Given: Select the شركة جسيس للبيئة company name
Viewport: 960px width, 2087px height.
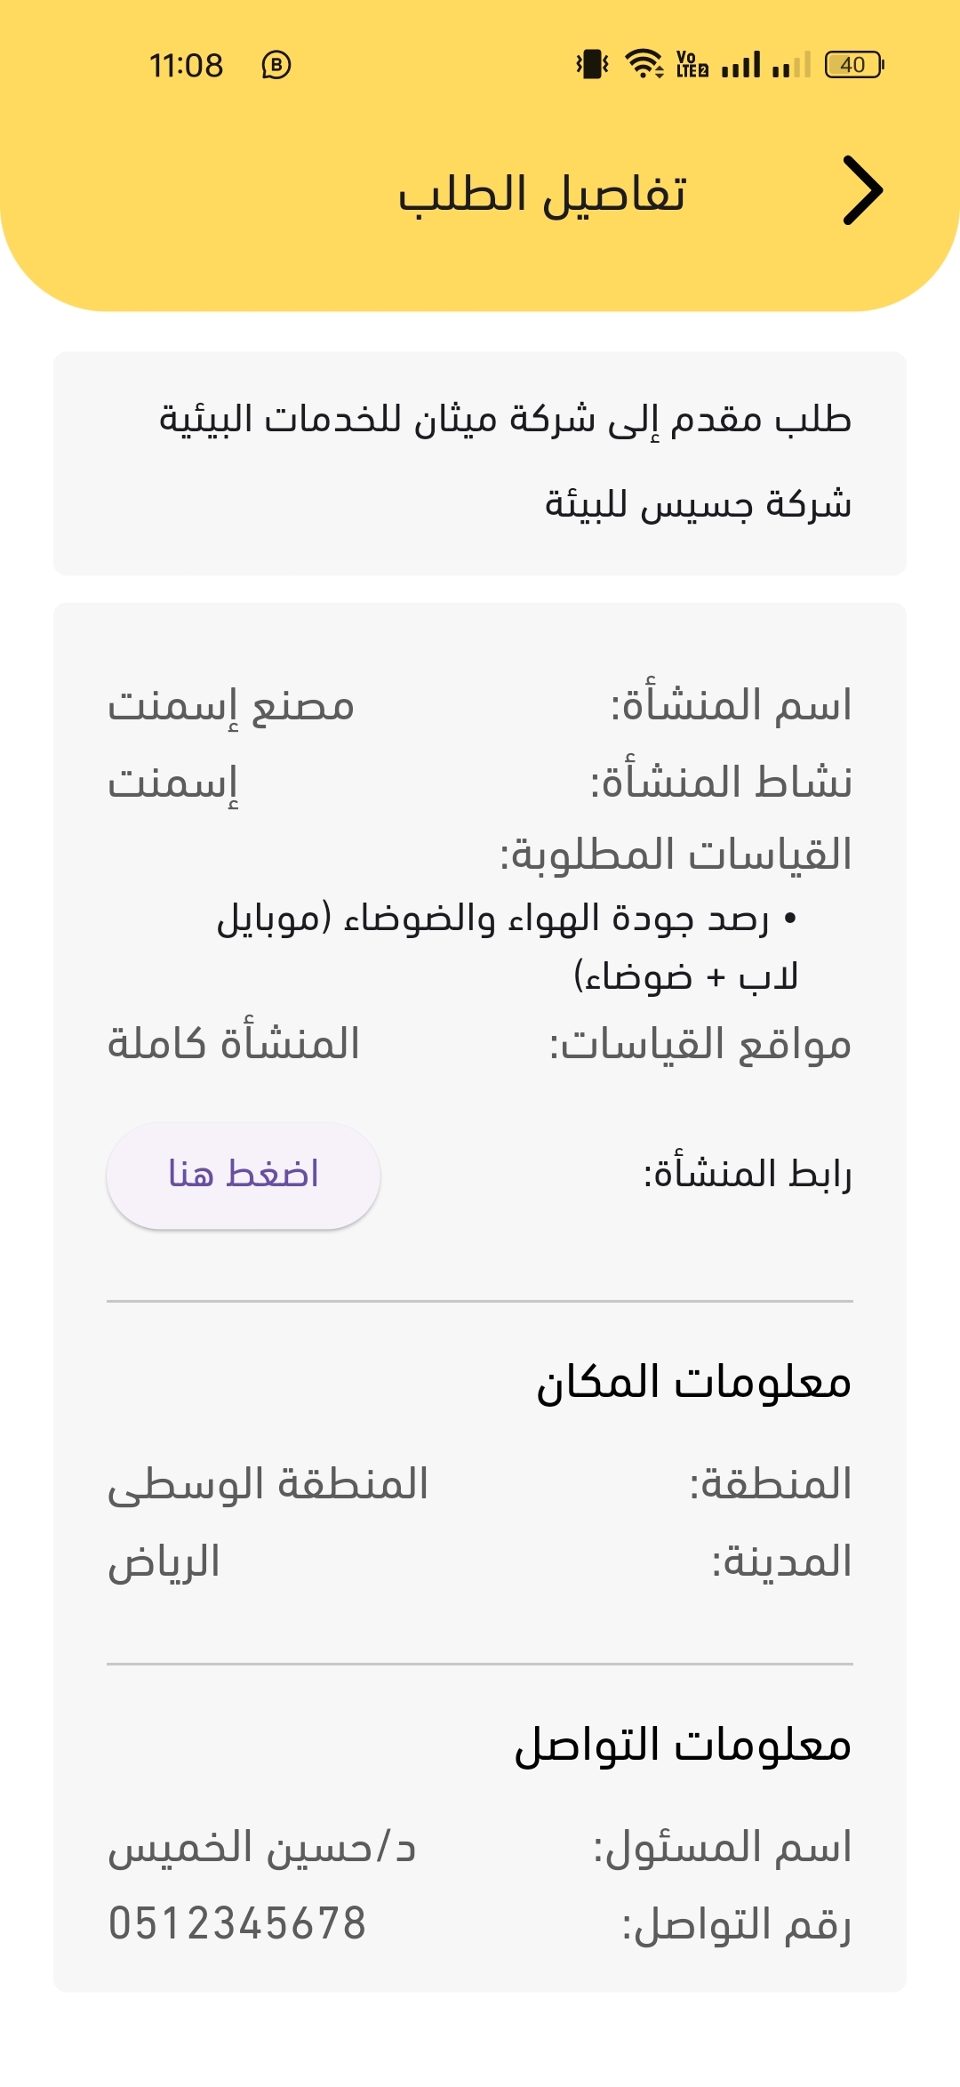Looking at the screenshot, I should [699, 504].
